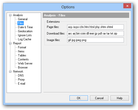Click the Extensions group label

coord(53,22)
